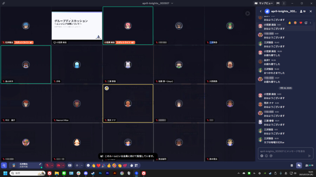Open the apps grid icon

(136, 165)
